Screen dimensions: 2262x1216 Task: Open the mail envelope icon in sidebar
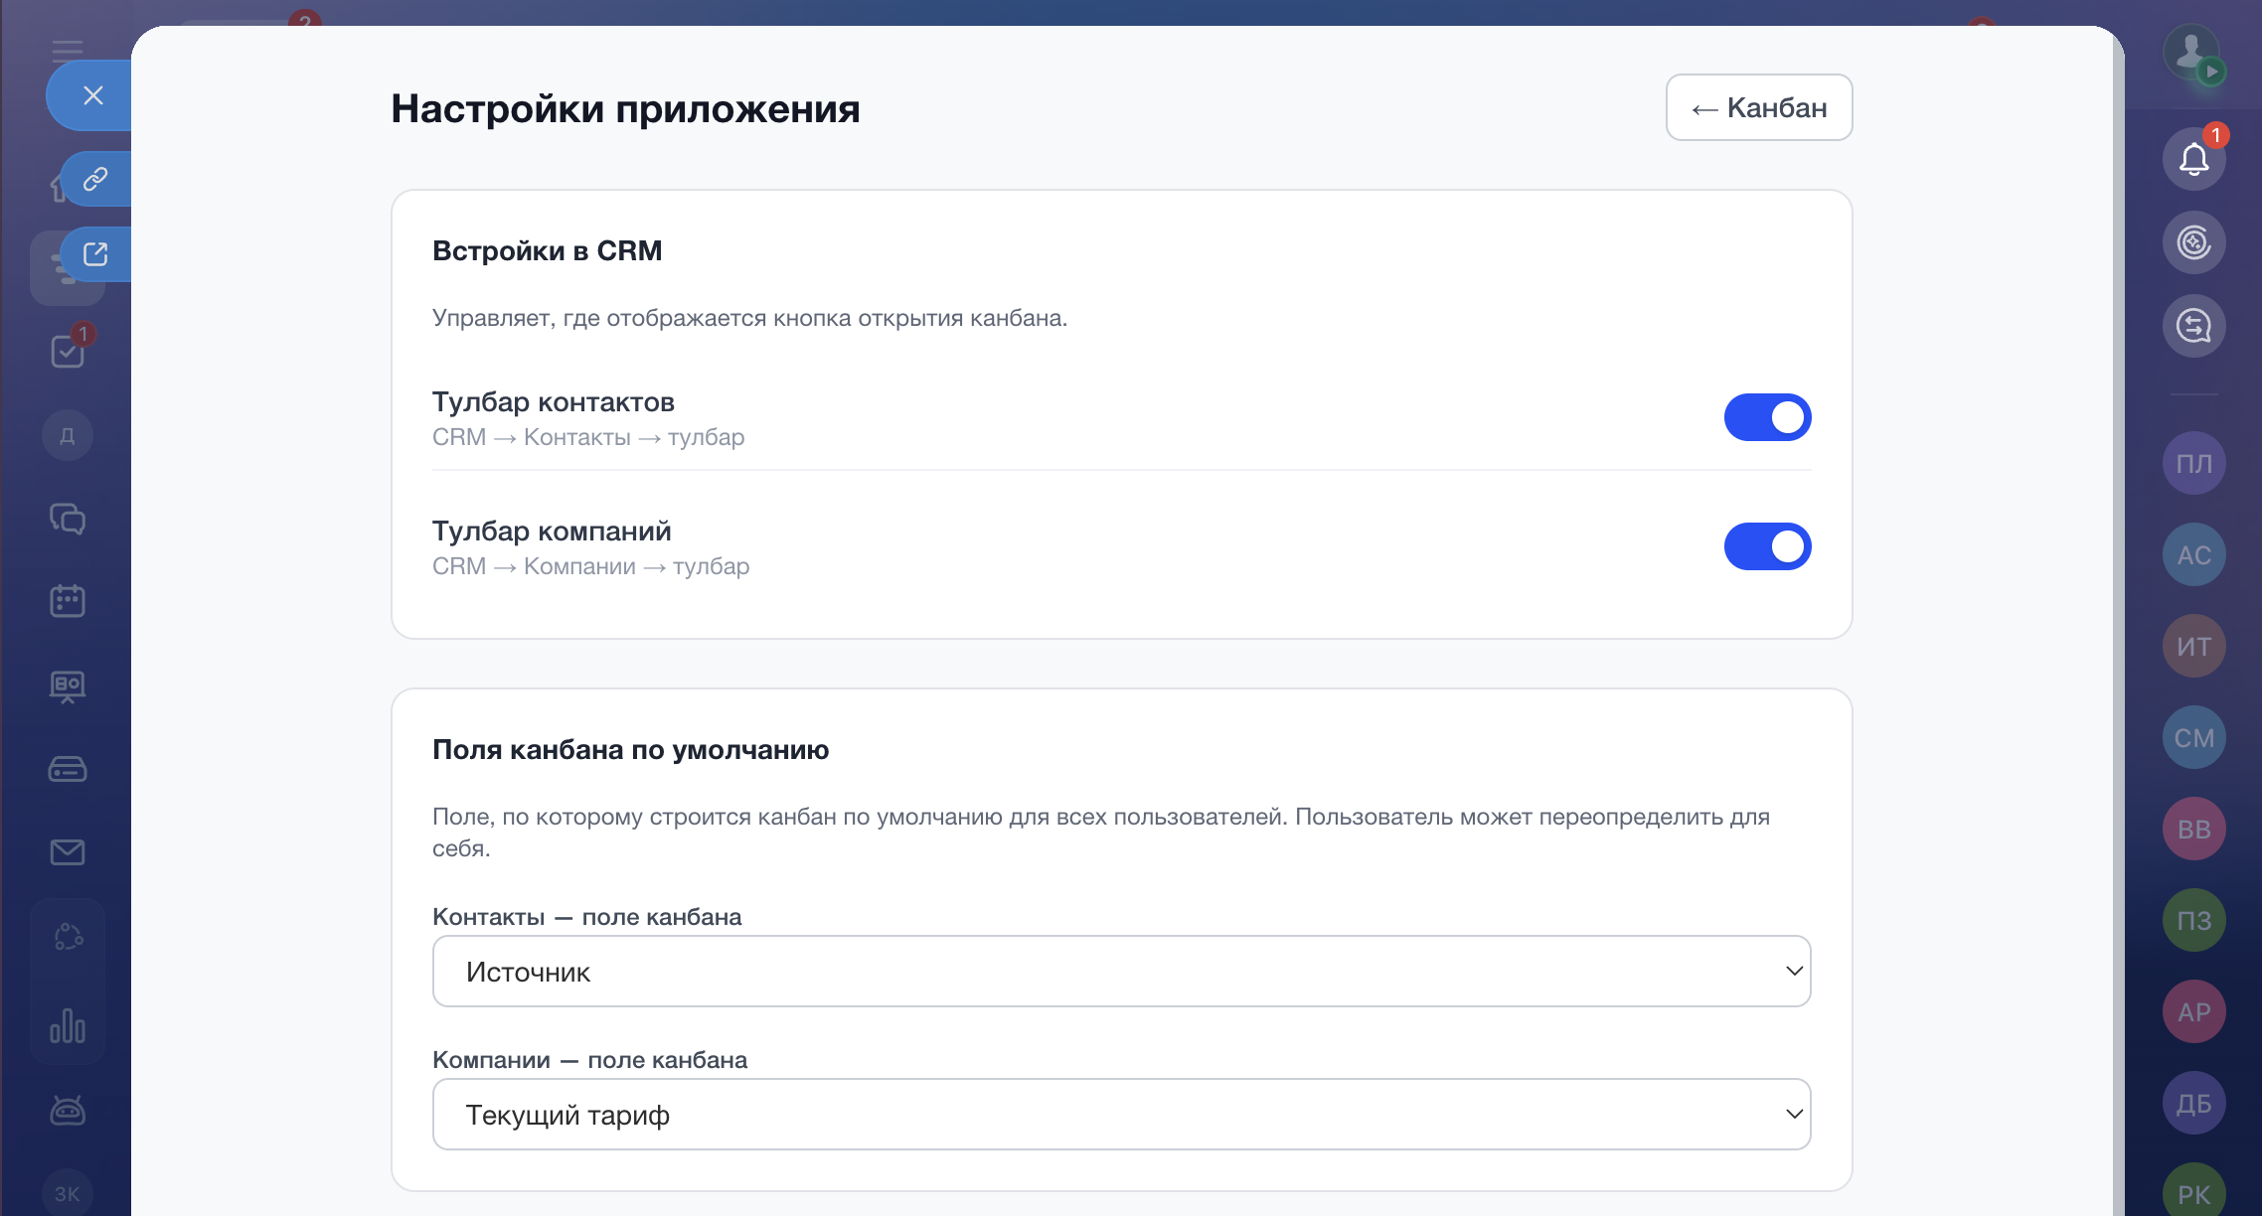click(68, 851)
